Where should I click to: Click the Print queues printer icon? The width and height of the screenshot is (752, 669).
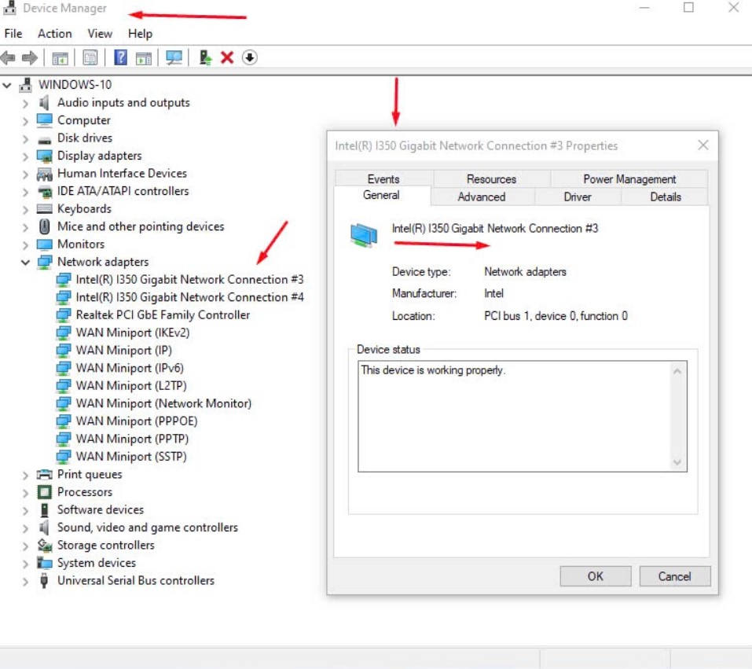click(44, 475)
